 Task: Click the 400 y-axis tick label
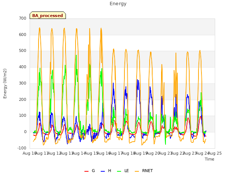[x=23, y=67]
